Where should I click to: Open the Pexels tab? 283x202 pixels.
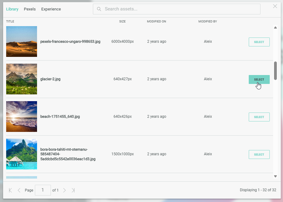[30, 9]
